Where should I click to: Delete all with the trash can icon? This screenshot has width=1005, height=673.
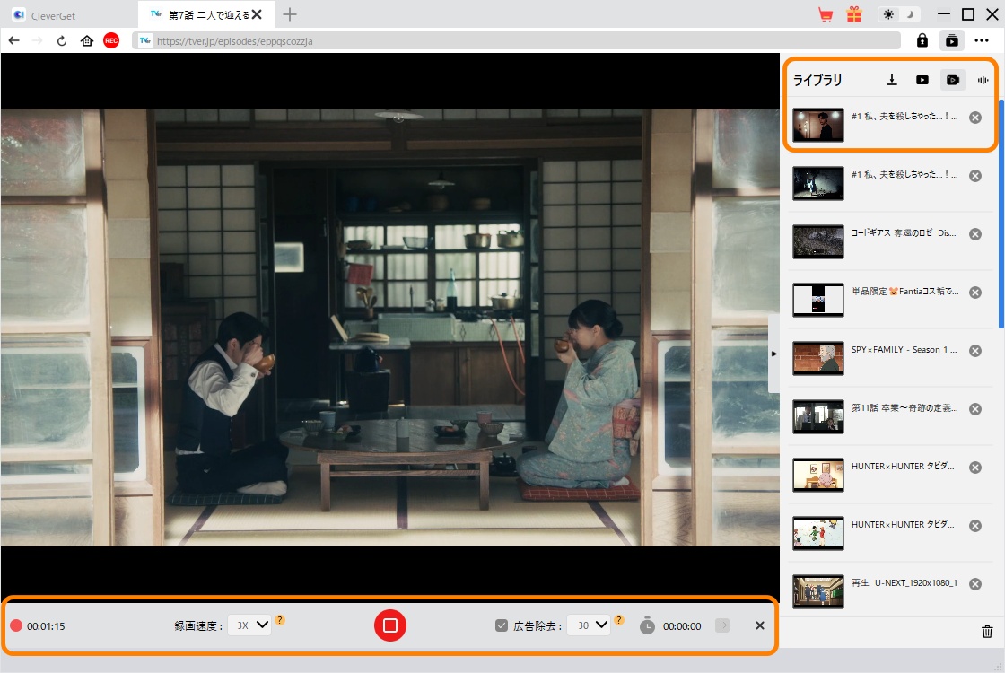(x=987, y=632)
